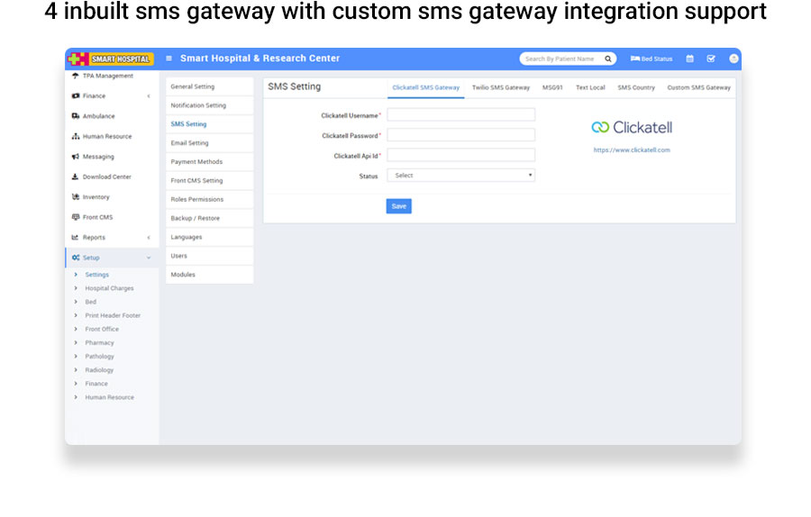Switch to Custom SMS Gateway tab

click(698, 88)
